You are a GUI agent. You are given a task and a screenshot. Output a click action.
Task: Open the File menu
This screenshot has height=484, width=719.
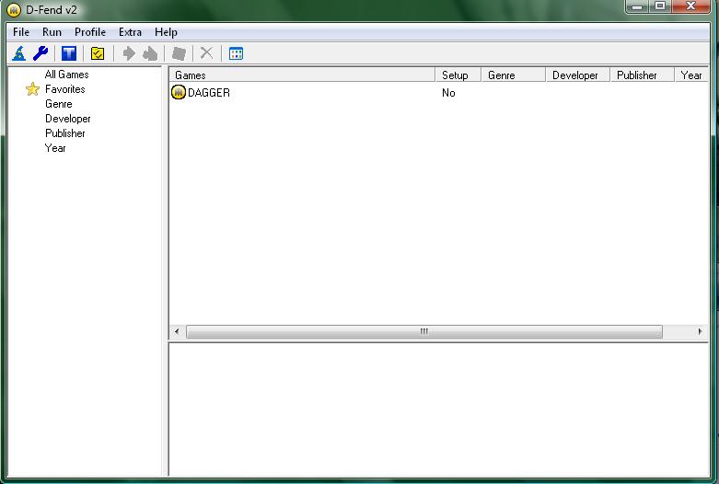(x=21, y=32)
